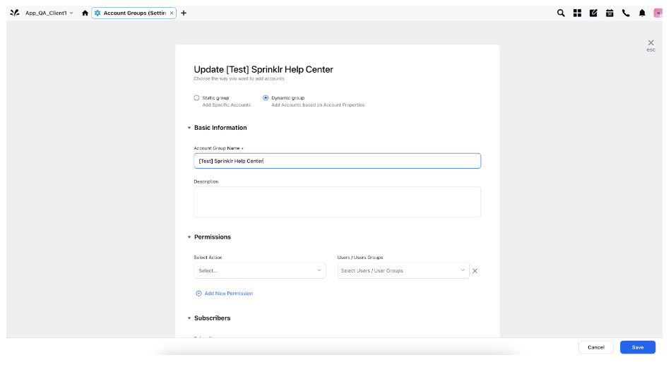
Task: Click the Account Group Name field
Action: pyautogui.click(x=337, y=161)
